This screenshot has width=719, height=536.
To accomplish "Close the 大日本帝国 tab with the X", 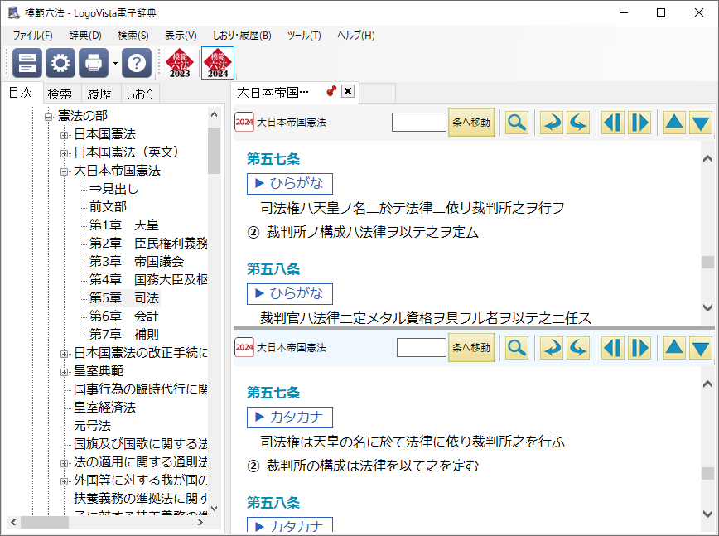I will pyautogui.click(x=348, y=91).
